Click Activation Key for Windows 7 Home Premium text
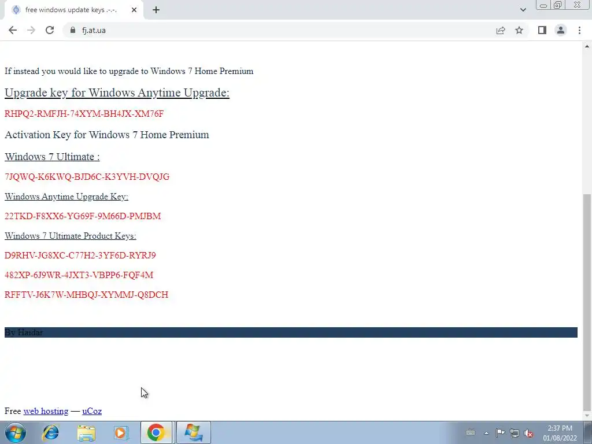Image resolution: width=592 pixels, height=444 pixels. click(x=107, y=135)
